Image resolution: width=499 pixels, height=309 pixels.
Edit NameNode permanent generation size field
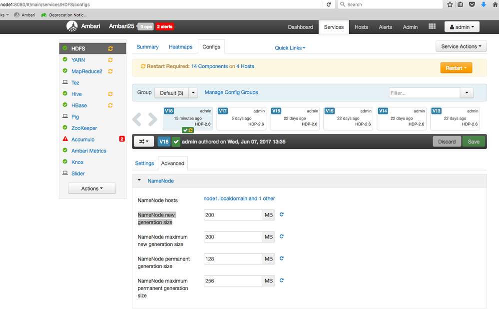pos(233,258)
